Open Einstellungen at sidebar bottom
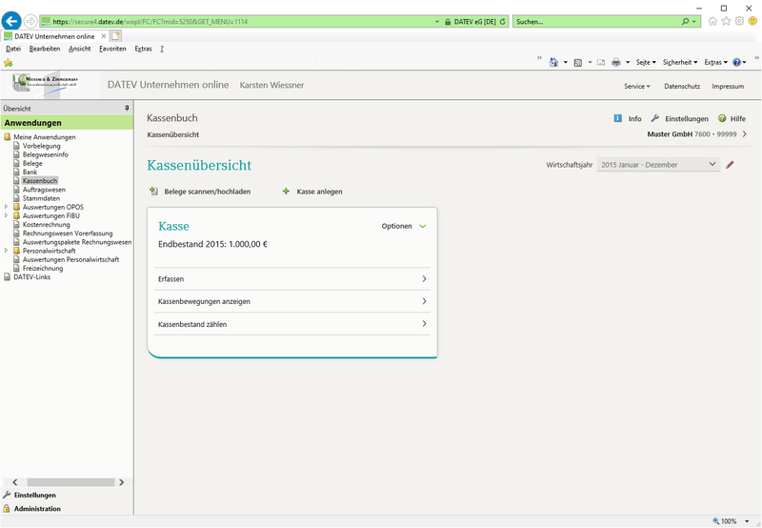 coord(34,495)
